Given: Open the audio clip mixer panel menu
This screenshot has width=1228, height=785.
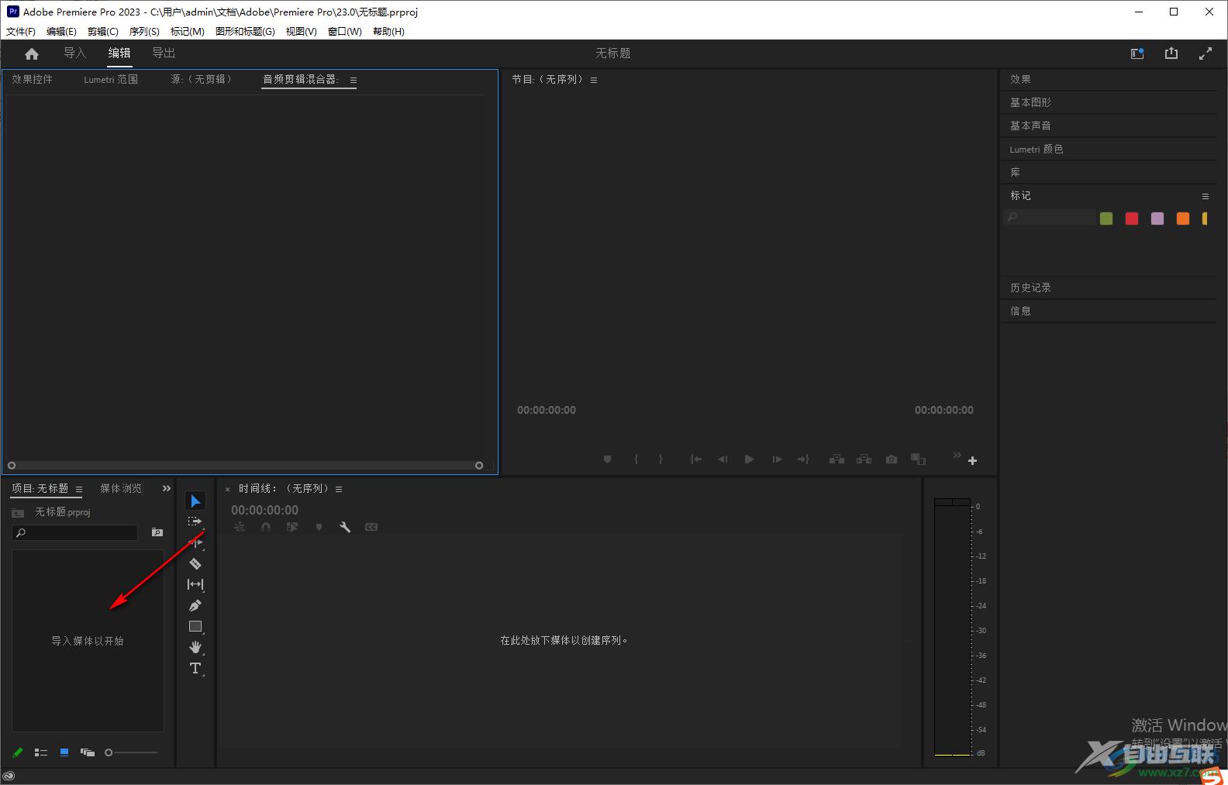Looking at the screenshot, I should tap(354, 80).
